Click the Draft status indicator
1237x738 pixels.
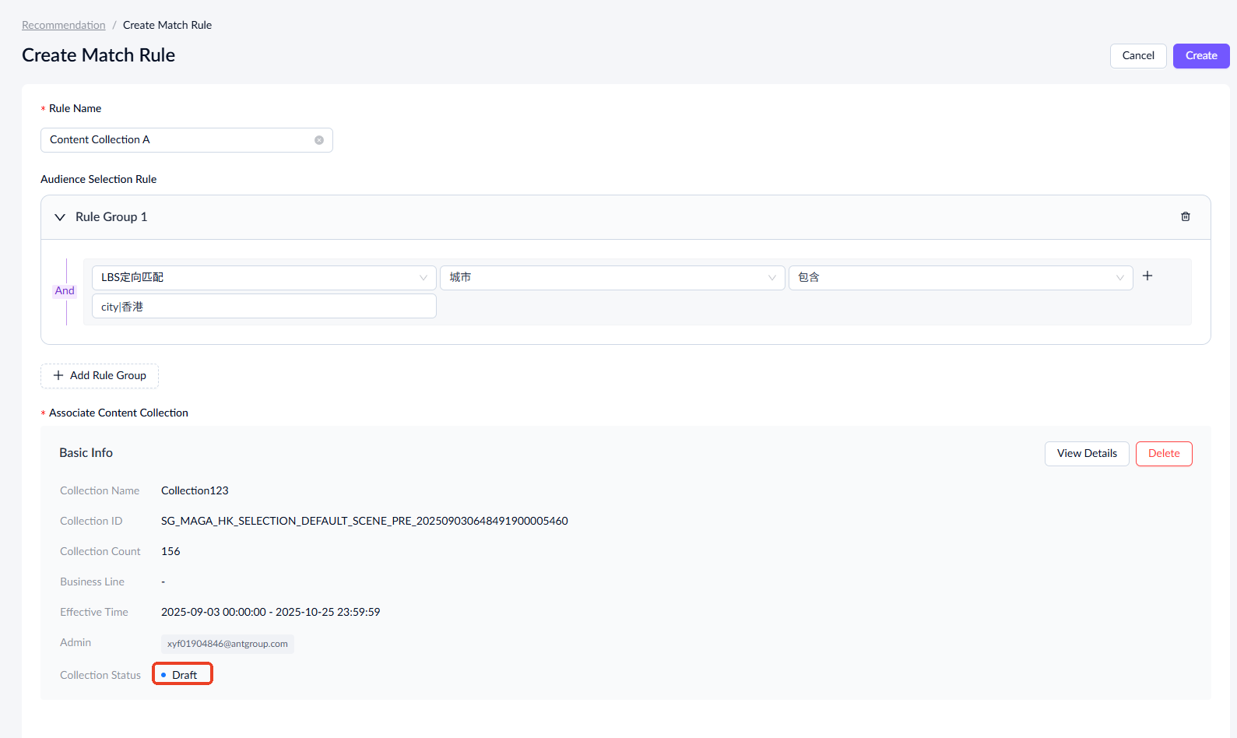[183, 675]
